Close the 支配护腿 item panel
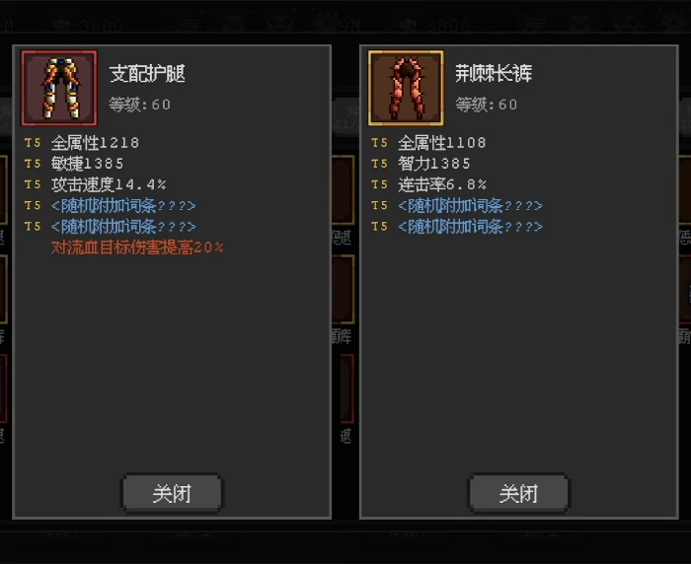 [x=172, y=494]
